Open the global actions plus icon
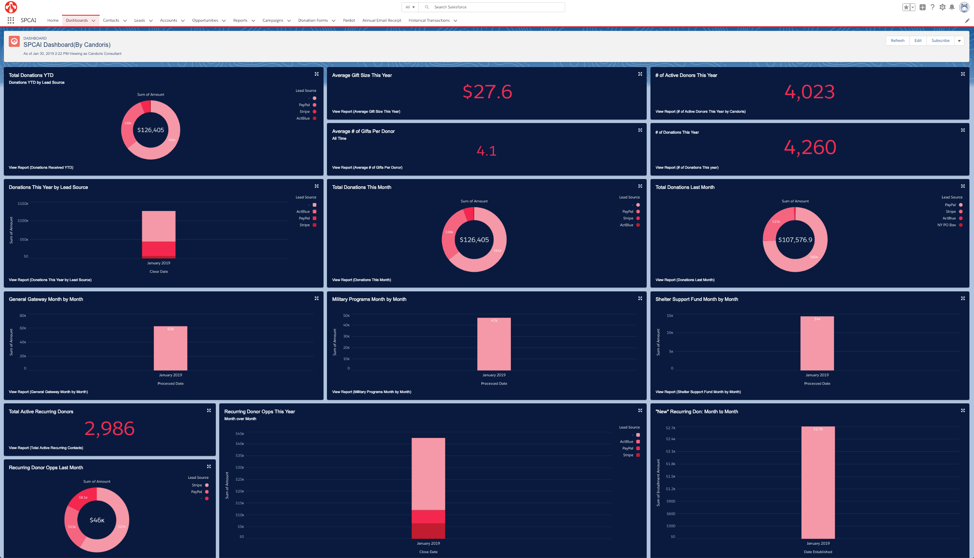The width and height of the screenshot is (974, 558). tap(923, 7)
